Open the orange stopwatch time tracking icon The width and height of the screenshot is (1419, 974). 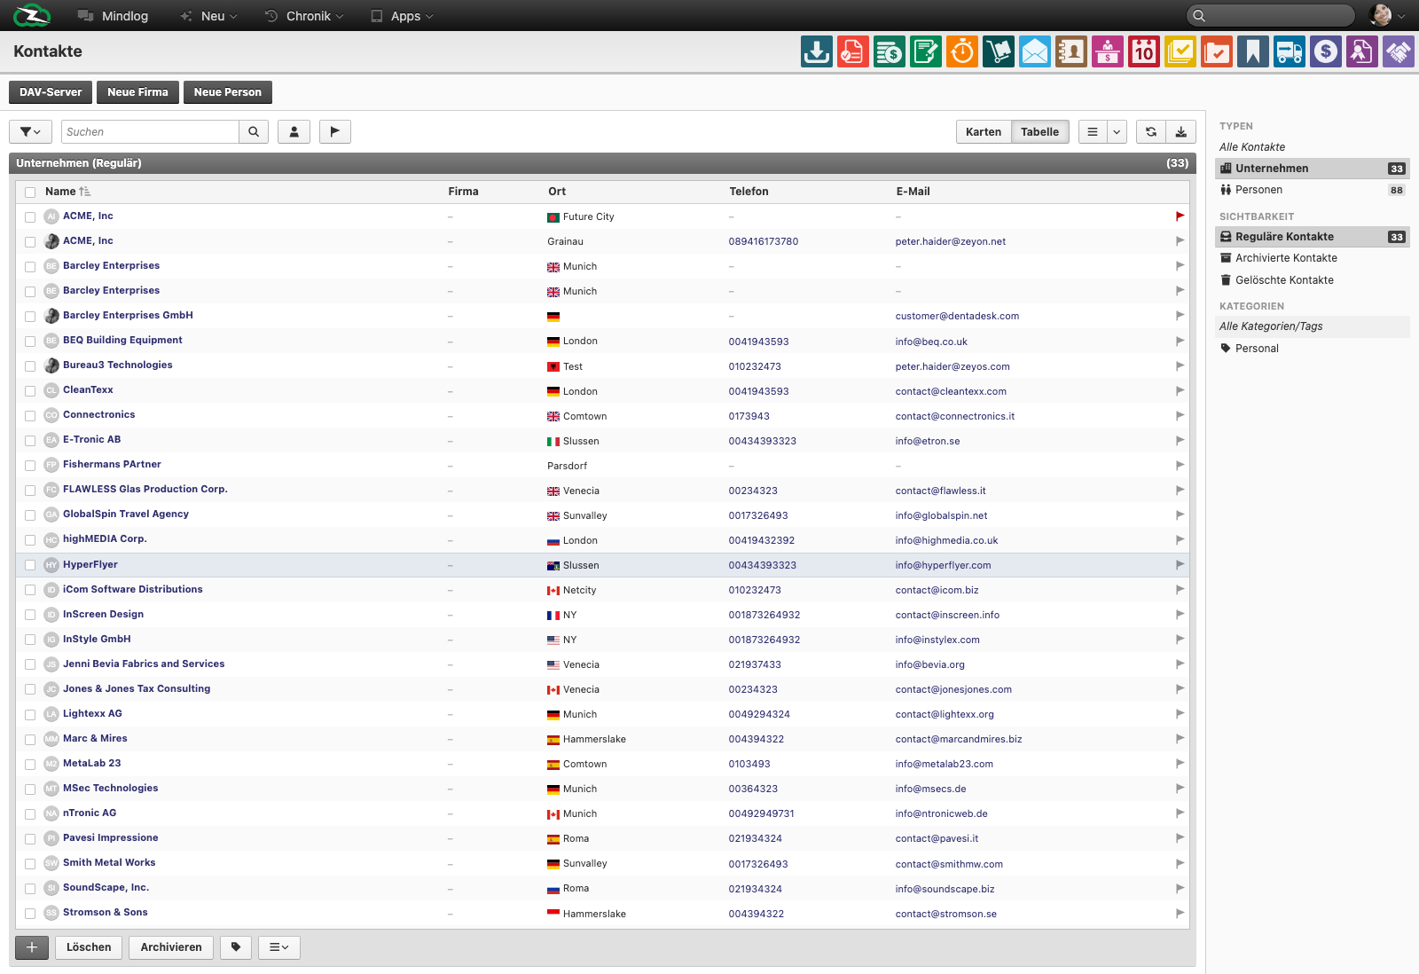(961, 51)
